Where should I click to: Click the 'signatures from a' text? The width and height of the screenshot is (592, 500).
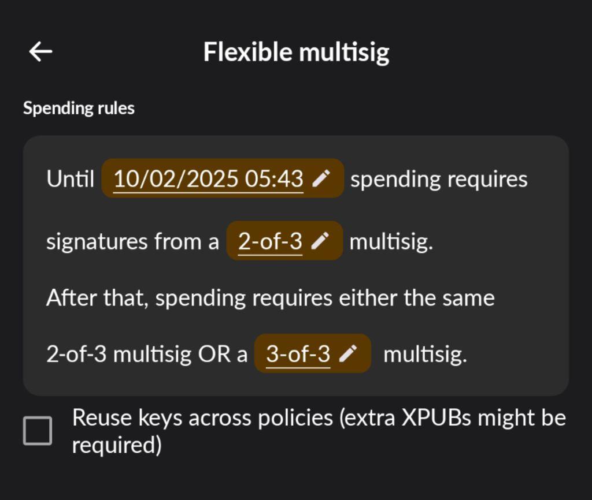132,241
